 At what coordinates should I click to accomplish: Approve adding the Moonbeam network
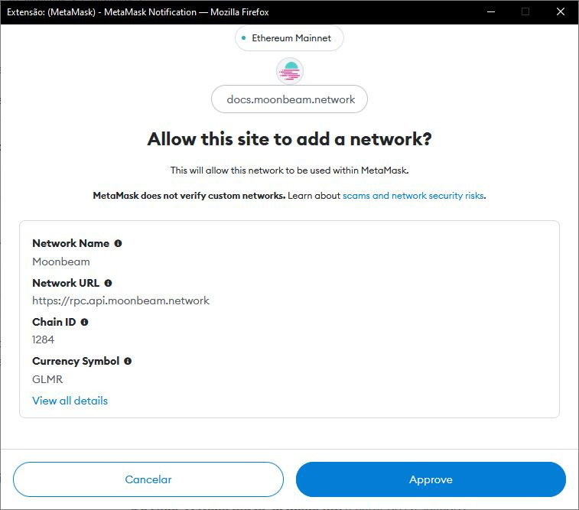coord(431,479)
